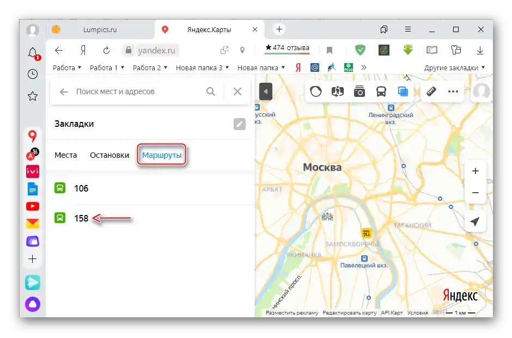Select the Маршруты tab
The image size is (512, 338).
click(x=162, y=155)
